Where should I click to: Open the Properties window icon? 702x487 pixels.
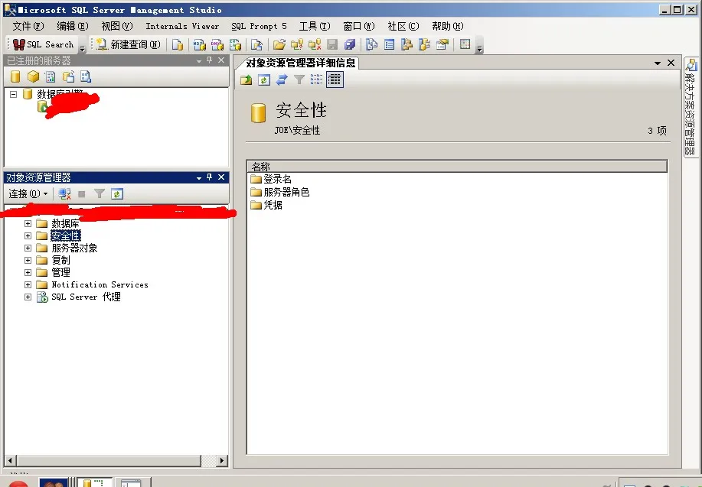tap(442, 44)
